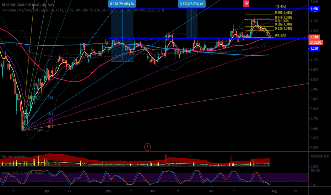
Task: Click the Gann fan '2/1' label
Action: pos(50,114)
